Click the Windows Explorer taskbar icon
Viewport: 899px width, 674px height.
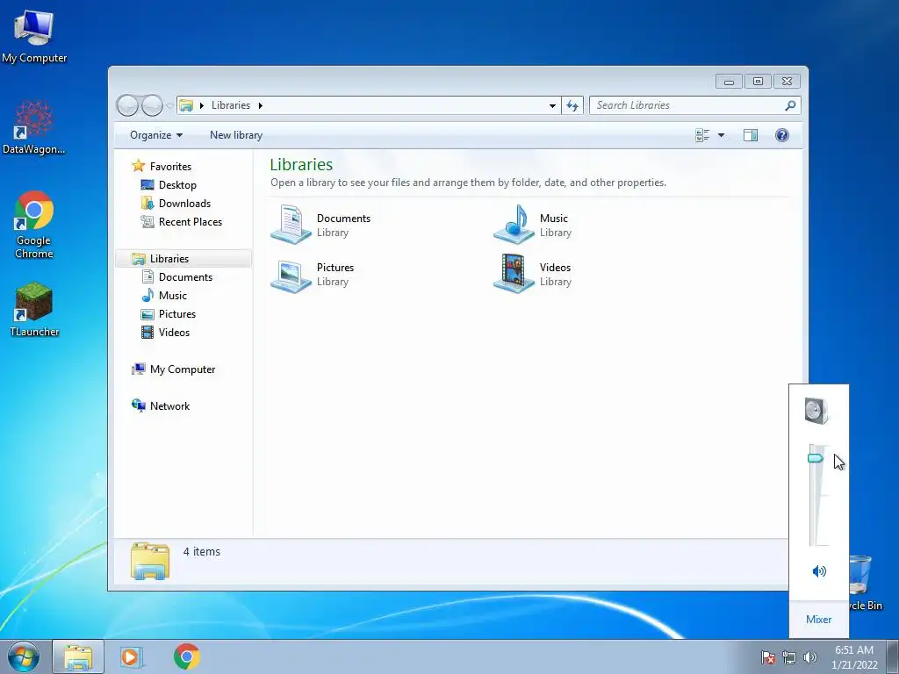[78, 656]
